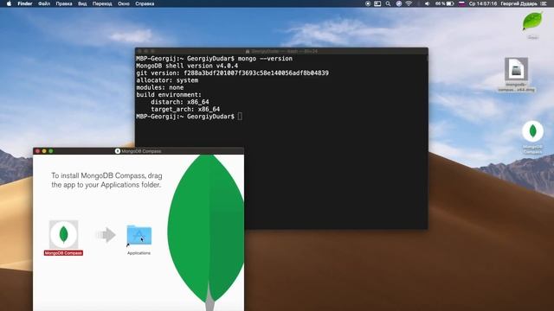Screen dimensions: 554x311
Task: Open Notification Center list icon
Action: click(x=544, y=3)
